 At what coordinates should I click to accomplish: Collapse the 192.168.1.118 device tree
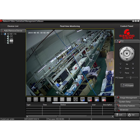pos(2,34)
